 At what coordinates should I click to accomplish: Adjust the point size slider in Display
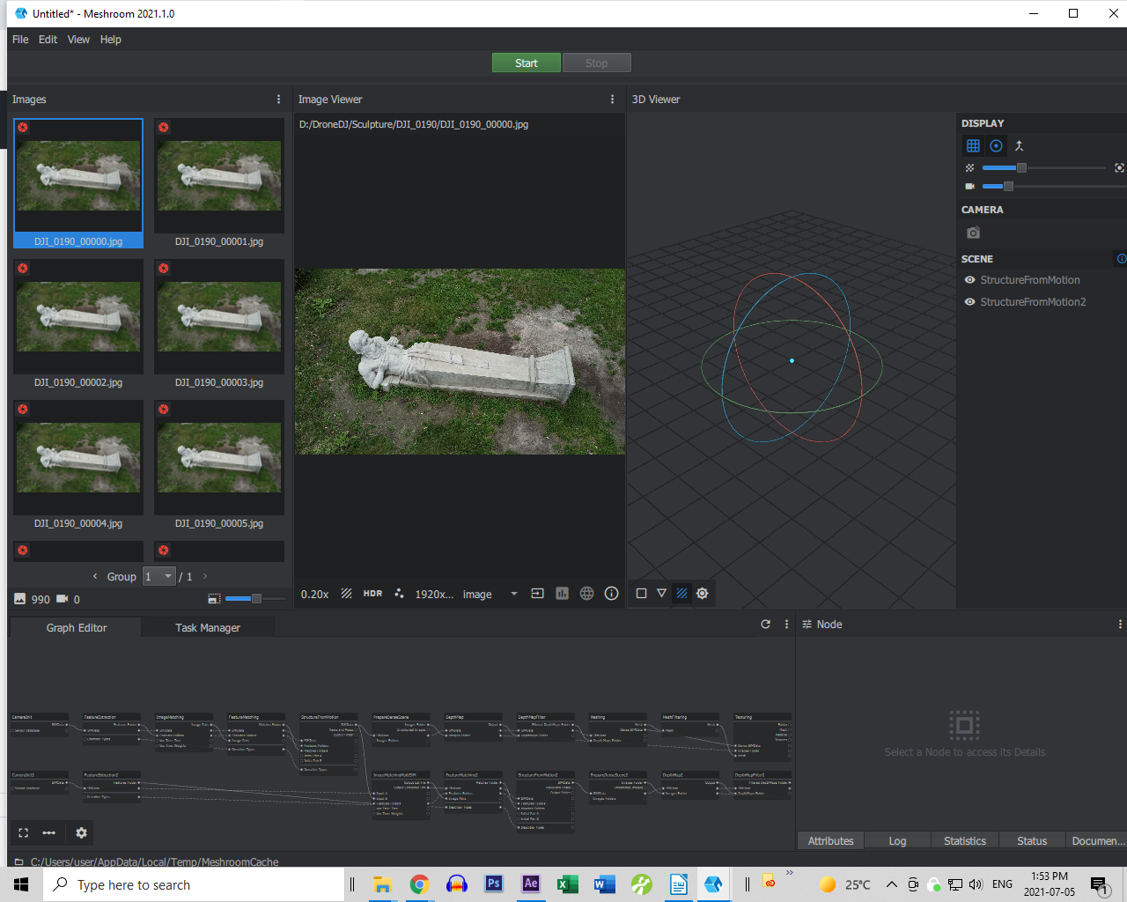(x=1021, y=167)
